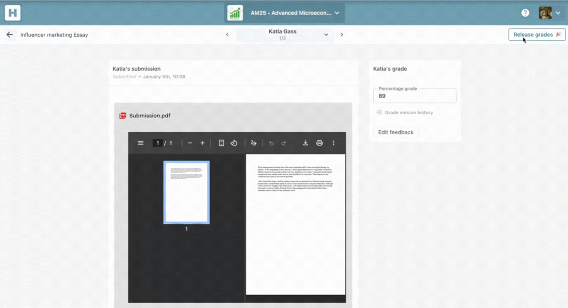
Task: Click the Katia's submission heading
Action: (x=137, y=69)
